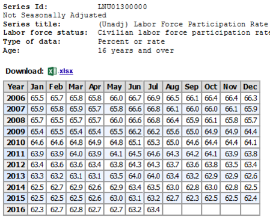Select 2009 December value 64.4
The width and height of the screenshot is (270, 220).
click(x=250, y=132)
